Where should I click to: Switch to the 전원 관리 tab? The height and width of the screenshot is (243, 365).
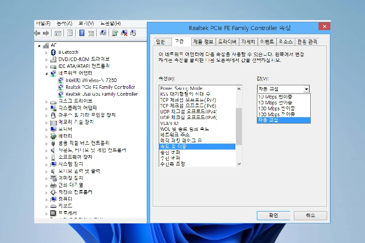307,42
